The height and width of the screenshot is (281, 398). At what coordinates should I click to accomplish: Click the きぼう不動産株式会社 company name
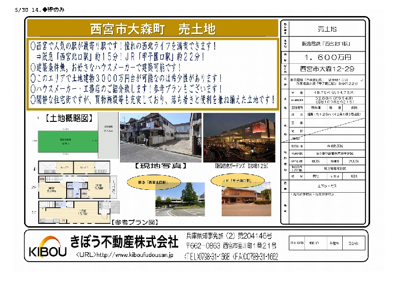click(124, 242)
